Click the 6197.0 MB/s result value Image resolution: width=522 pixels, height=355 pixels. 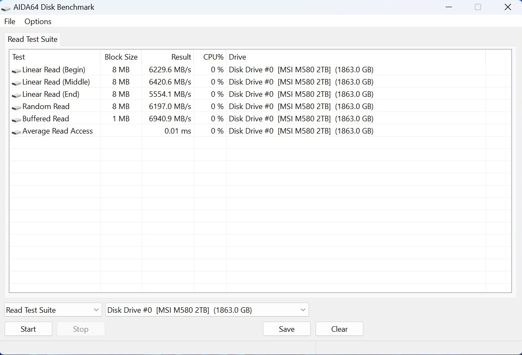point(170,106)
